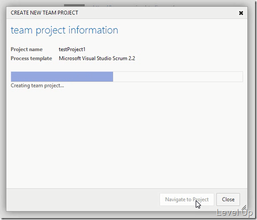Click the Close button

[x=228, y=199]
